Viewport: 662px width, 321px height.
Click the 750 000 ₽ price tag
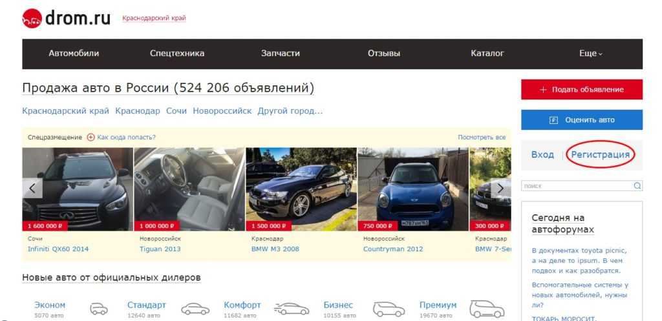(378, 225)
